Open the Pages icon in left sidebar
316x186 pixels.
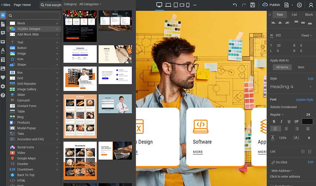tap(3, 24)
